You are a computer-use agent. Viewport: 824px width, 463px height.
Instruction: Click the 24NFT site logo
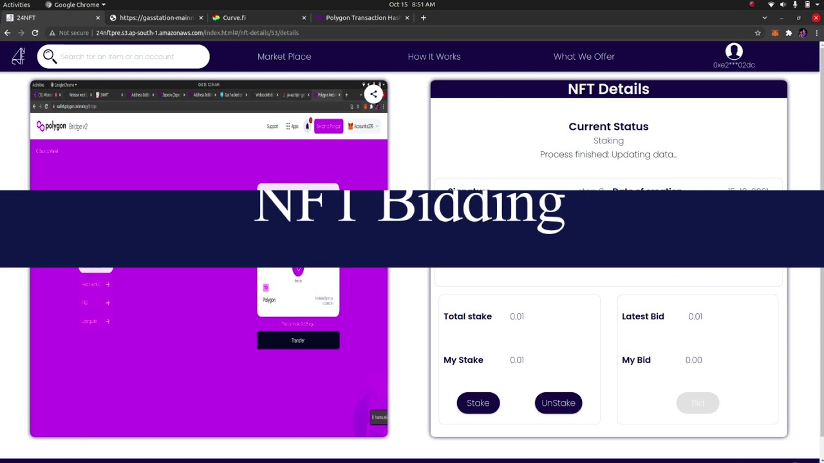pyautogui.click(x=18, y=57)
